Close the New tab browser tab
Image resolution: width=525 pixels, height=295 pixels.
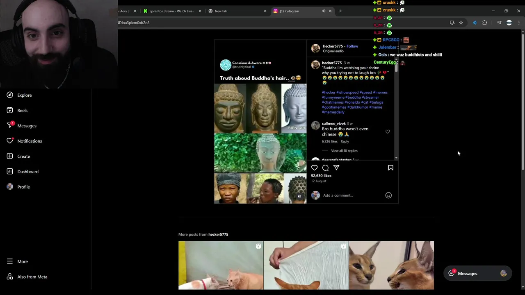[265, 11]
